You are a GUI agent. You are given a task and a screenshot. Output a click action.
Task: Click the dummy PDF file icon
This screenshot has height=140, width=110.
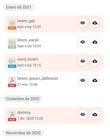[x=12, y=116]
